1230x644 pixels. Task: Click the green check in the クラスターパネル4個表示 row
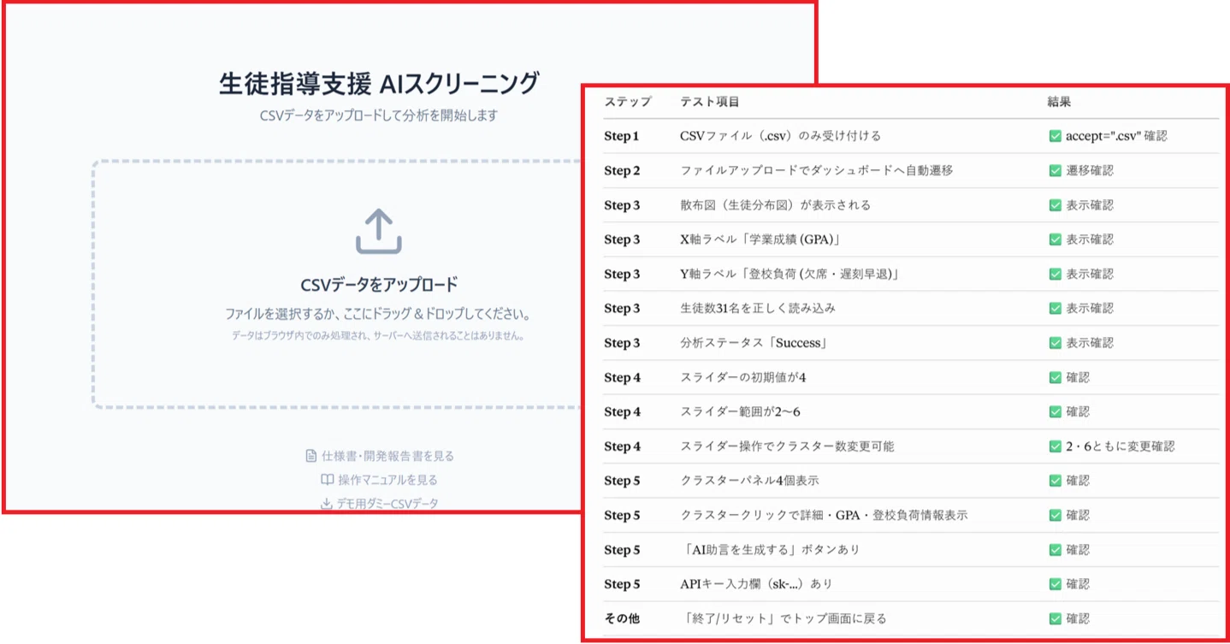[1056, 481]
